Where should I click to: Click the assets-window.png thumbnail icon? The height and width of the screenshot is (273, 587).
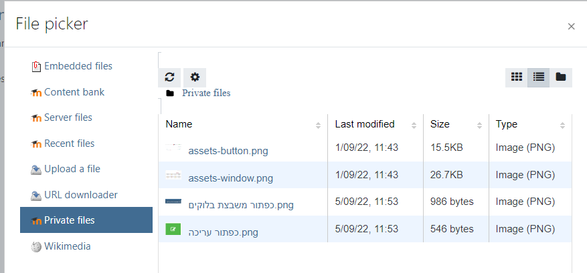point(173,176)
